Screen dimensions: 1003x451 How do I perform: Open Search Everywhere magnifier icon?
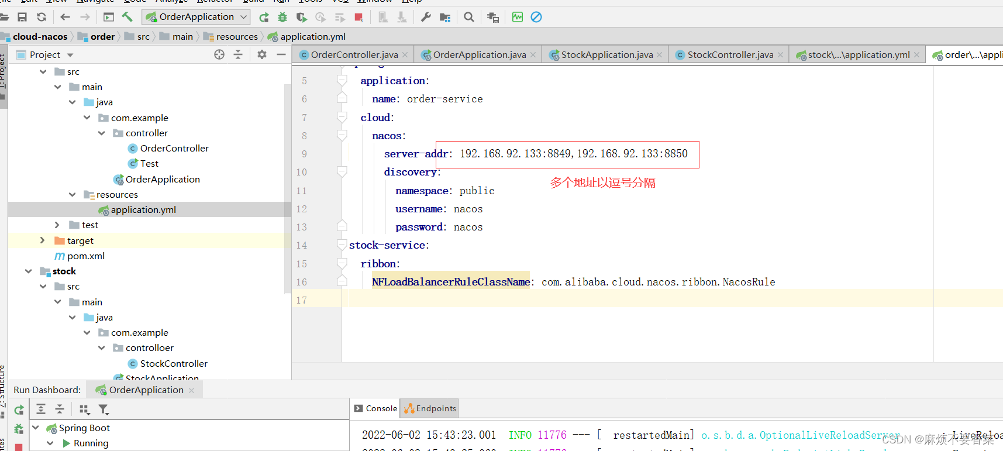coord(468,17)
